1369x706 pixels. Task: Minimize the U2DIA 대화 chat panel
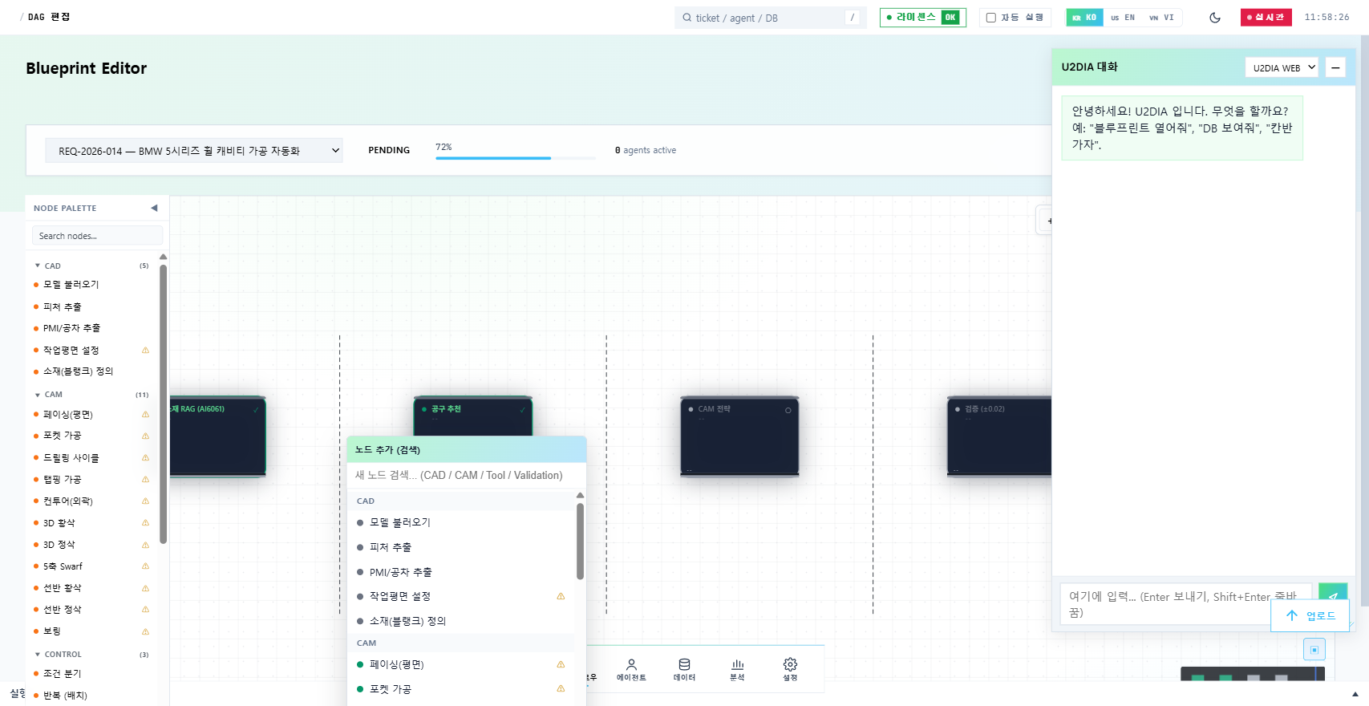point(1335,67)
